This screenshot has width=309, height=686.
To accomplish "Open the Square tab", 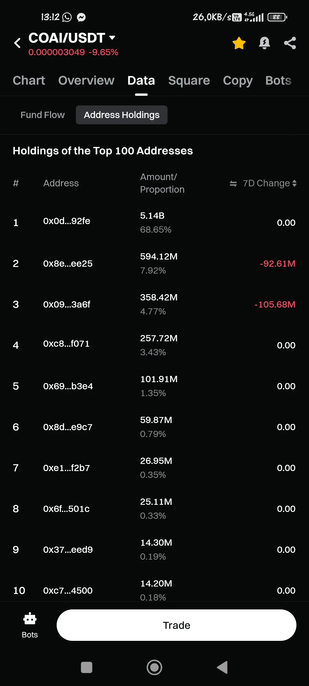I will coord(189,81).
